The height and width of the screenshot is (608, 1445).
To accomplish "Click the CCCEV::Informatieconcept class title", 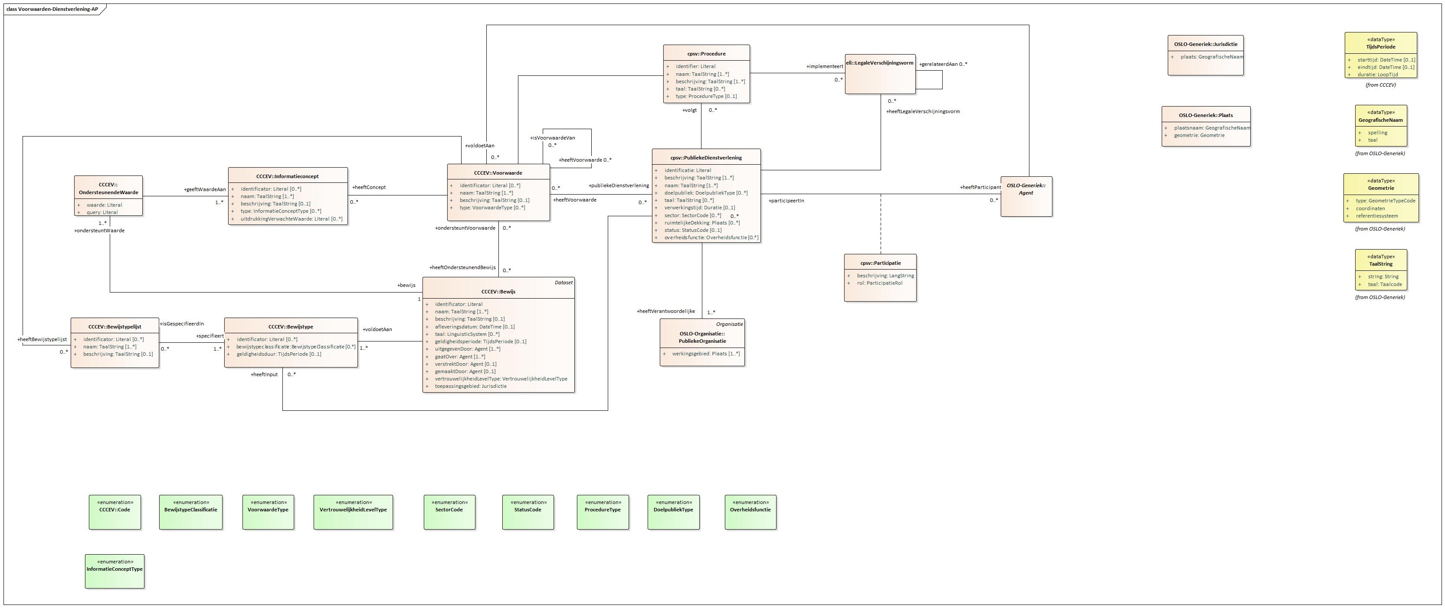I will pos(287,176).
